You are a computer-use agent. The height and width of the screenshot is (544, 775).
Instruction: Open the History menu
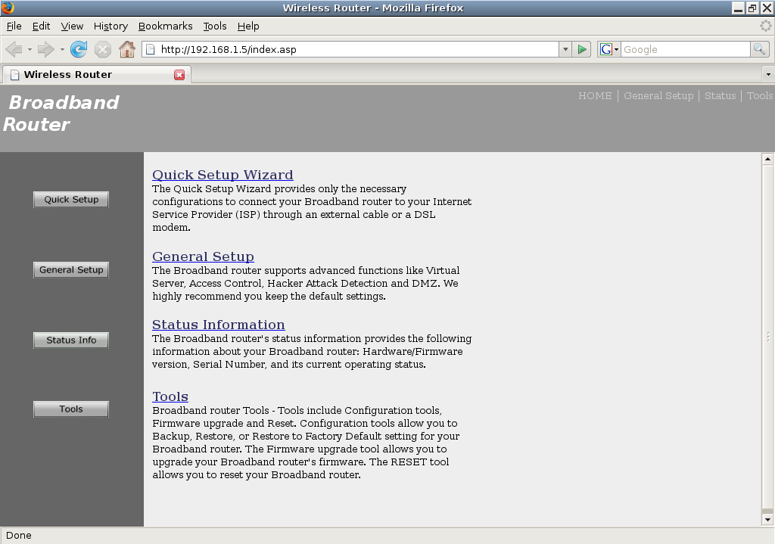click(x=110, y=26)
